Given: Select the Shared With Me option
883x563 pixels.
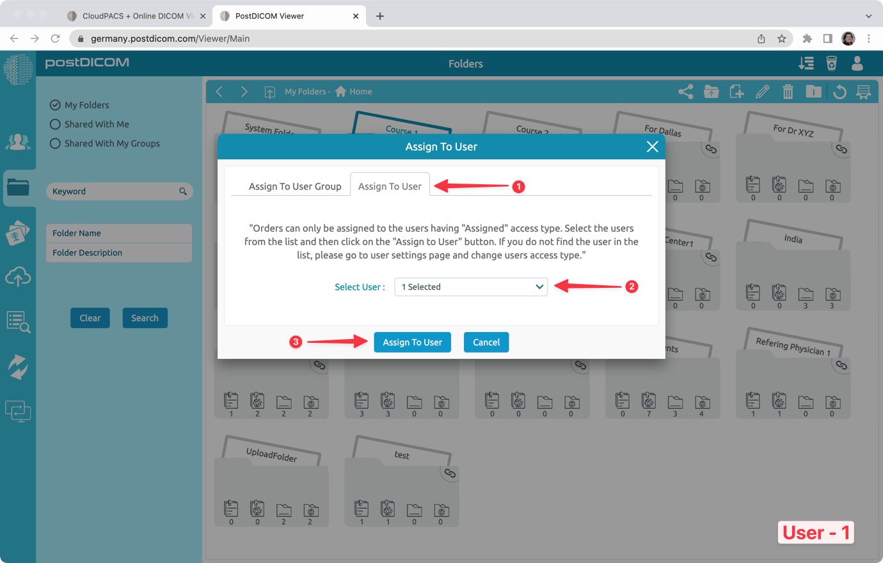Looking at the screenshot, I should point(55,124).
